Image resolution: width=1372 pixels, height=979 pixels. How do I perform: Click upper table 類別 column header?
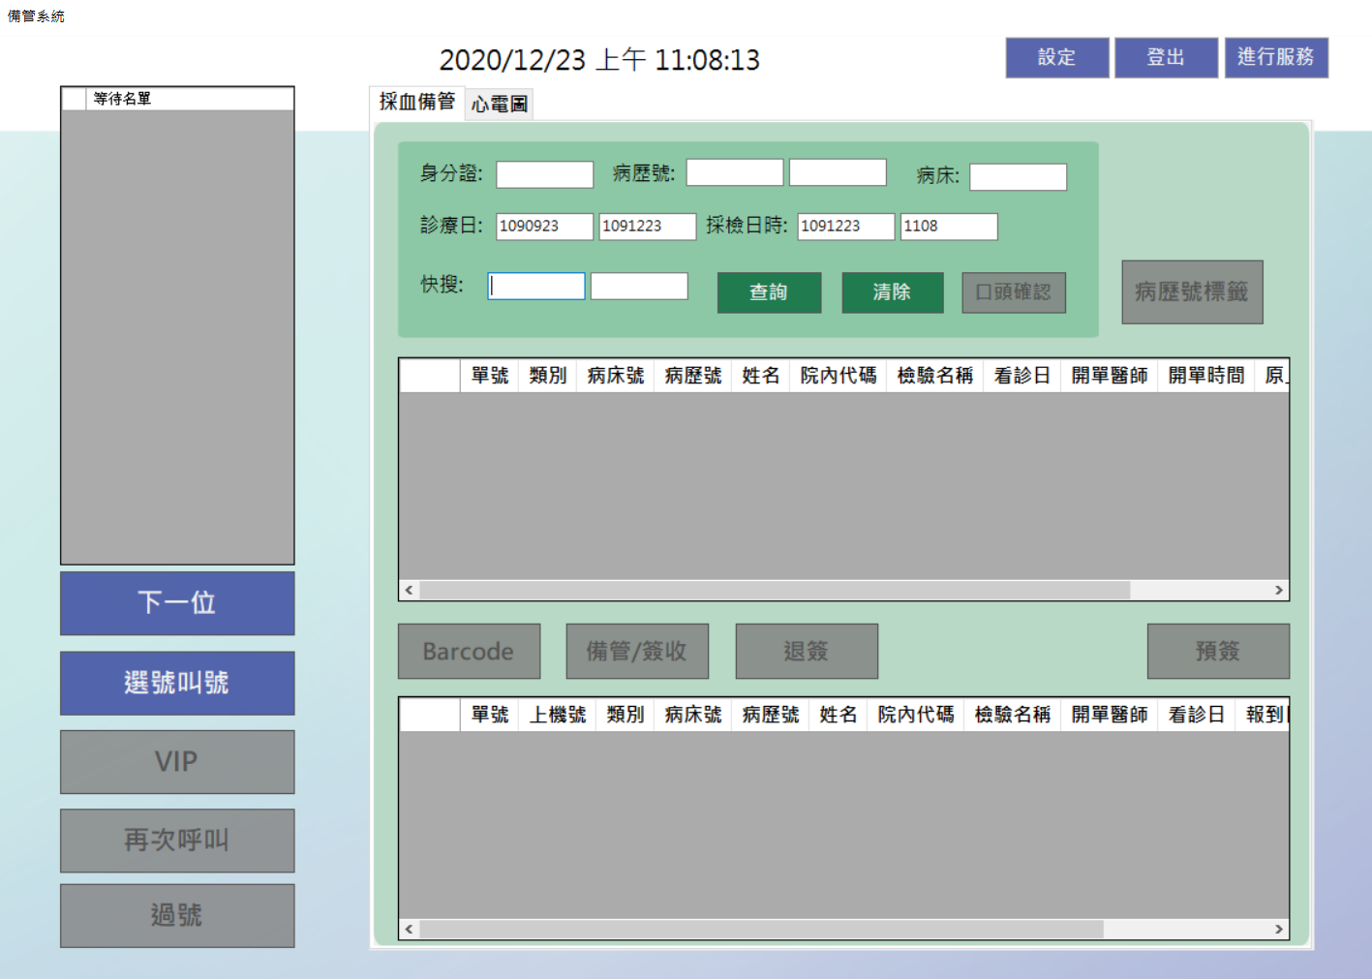point(547,376)
